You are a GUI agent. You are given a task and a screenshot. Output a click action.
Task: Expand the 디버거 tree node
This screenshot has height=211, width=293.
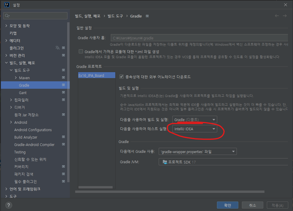point(11,107)
